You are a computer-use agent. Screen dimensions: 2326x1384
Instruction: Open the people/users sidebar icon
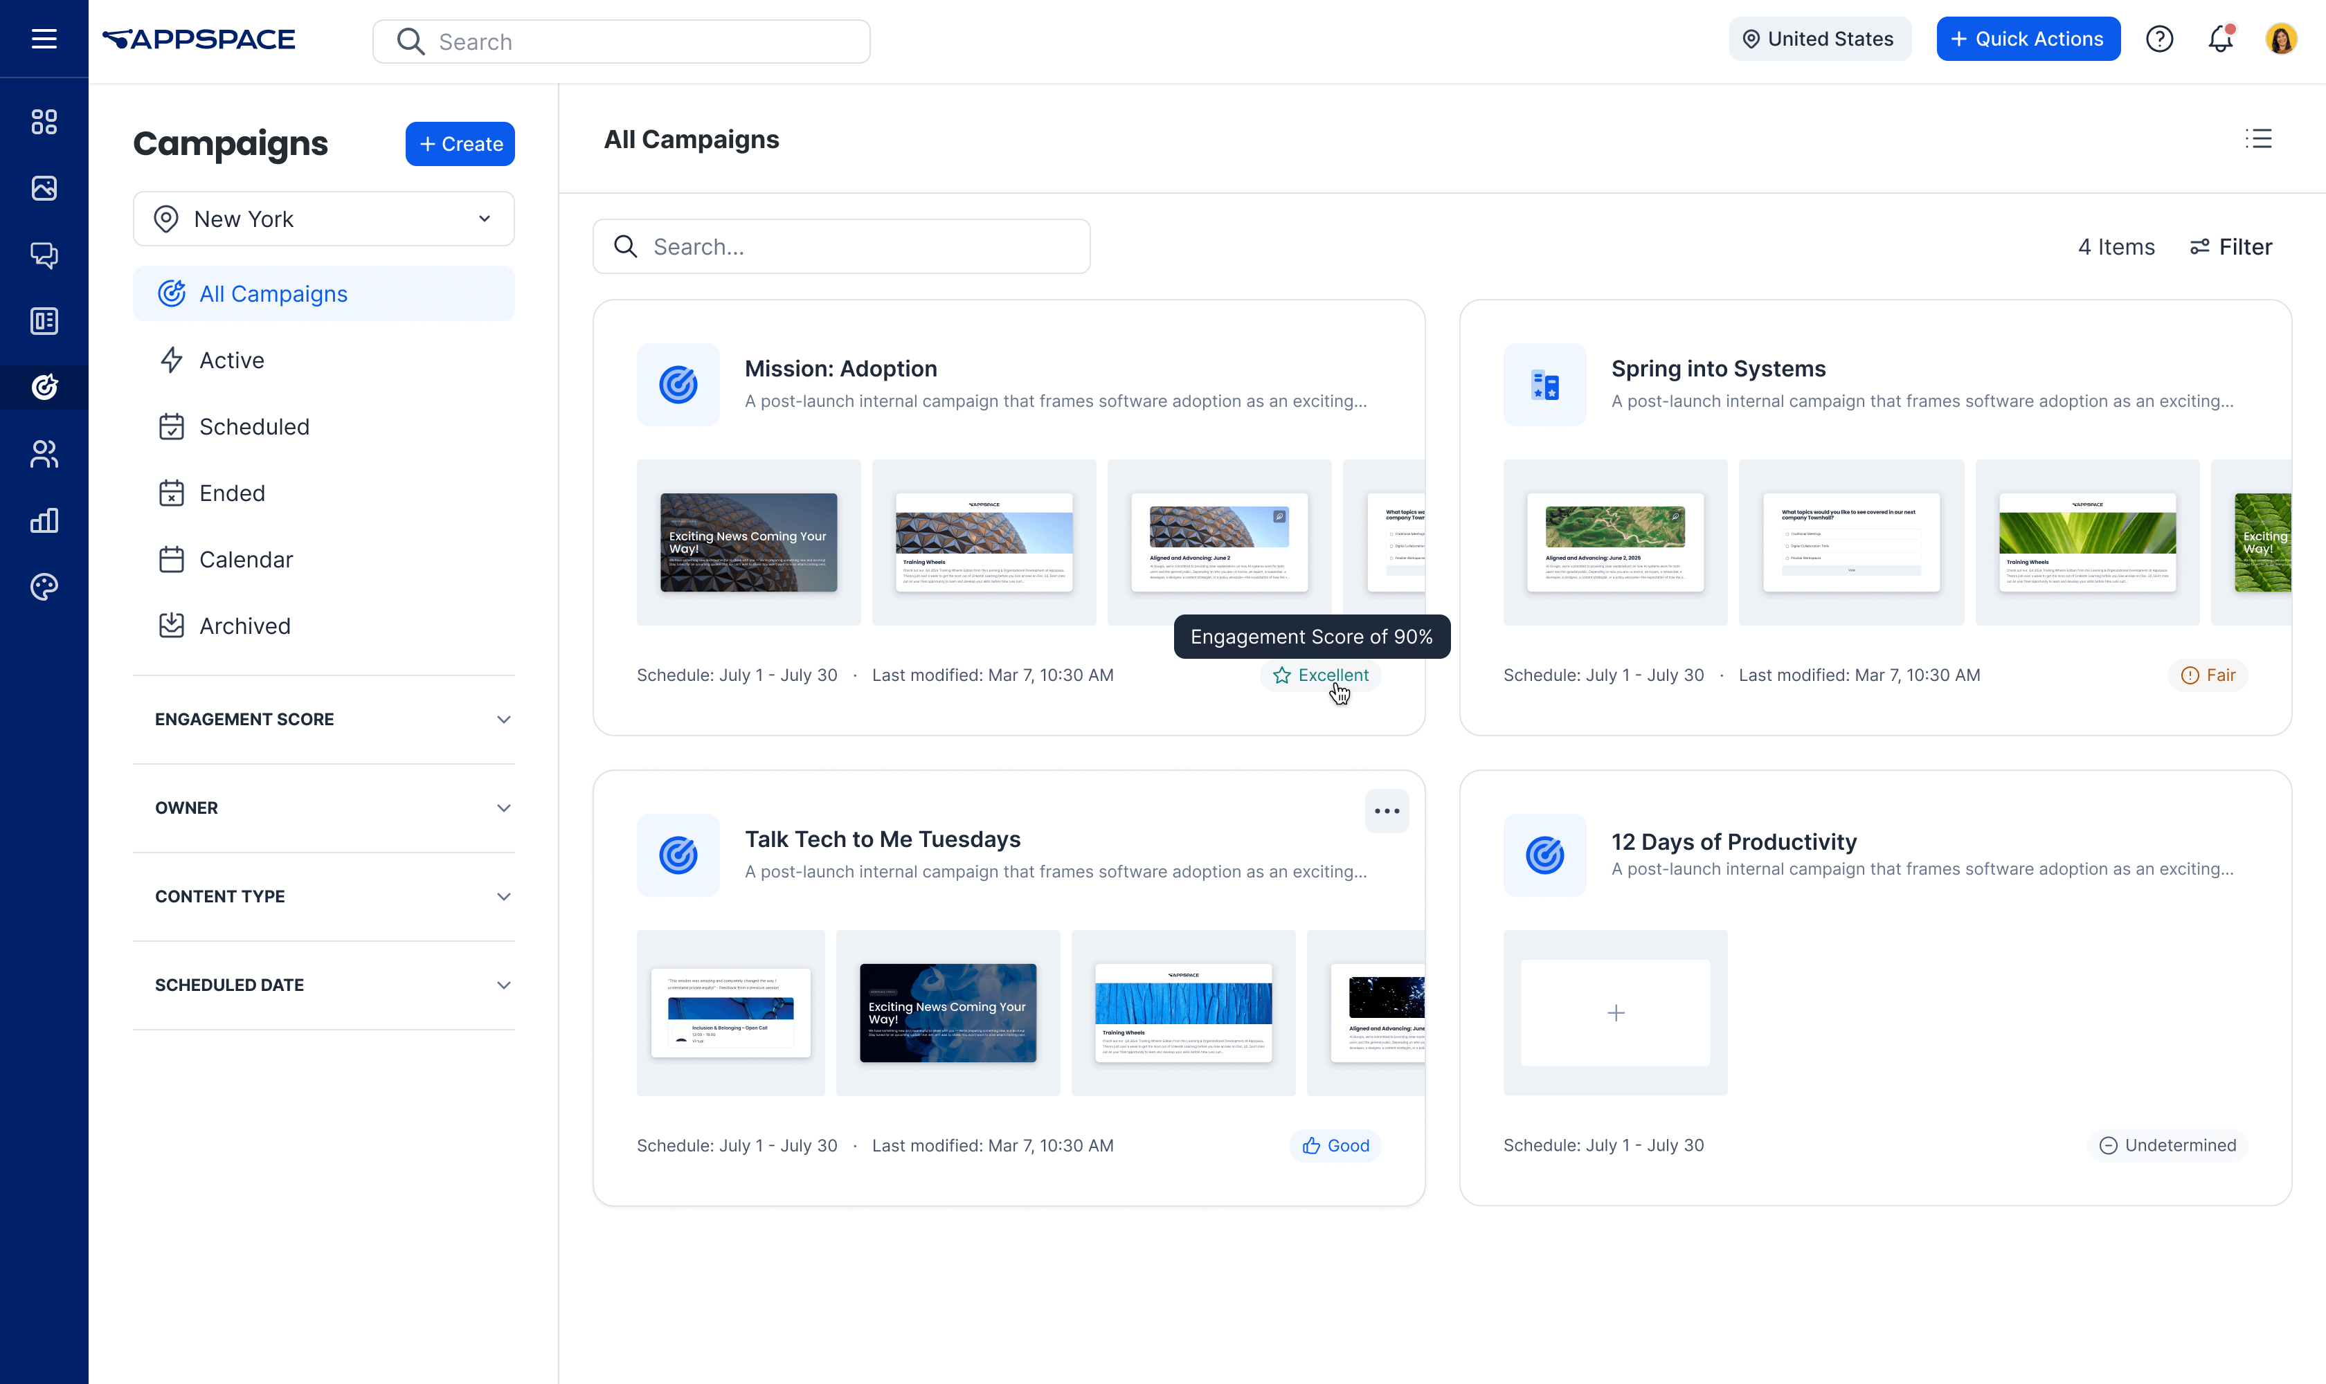pos(44,454)
